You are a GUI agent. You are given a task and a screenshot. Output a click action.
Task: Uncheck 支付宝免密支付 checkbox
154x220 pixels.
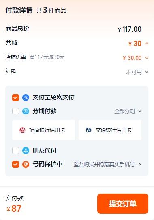(x=15, y=97)
